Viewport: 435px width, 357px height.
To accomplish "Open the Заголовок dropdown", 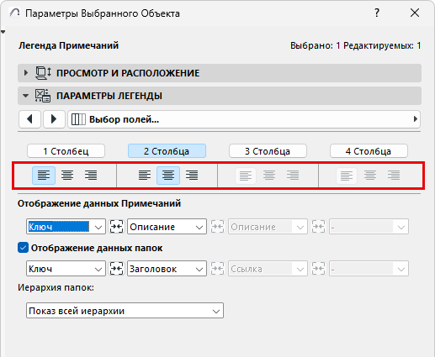I will [x=167, y=269].
